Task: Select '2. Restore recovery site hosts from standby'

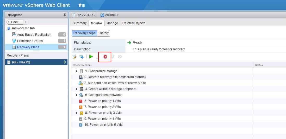Action: tap(115, 77)
